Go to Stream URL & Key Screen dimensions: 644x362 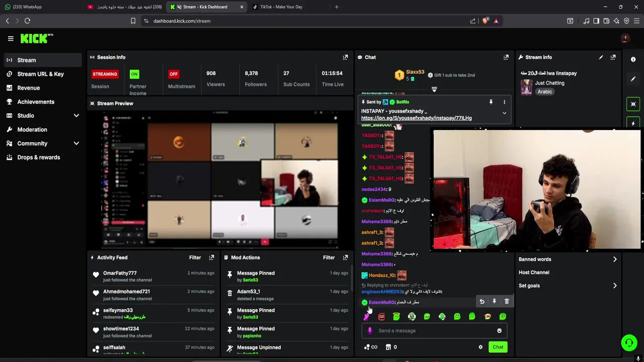tap(43, 74)
